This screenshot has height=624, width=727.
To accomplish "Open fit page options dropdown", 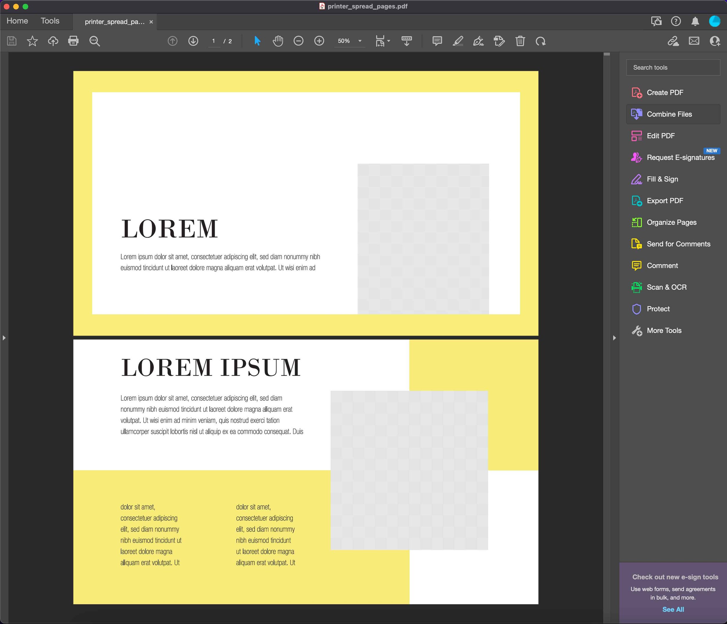I will 382,41.
